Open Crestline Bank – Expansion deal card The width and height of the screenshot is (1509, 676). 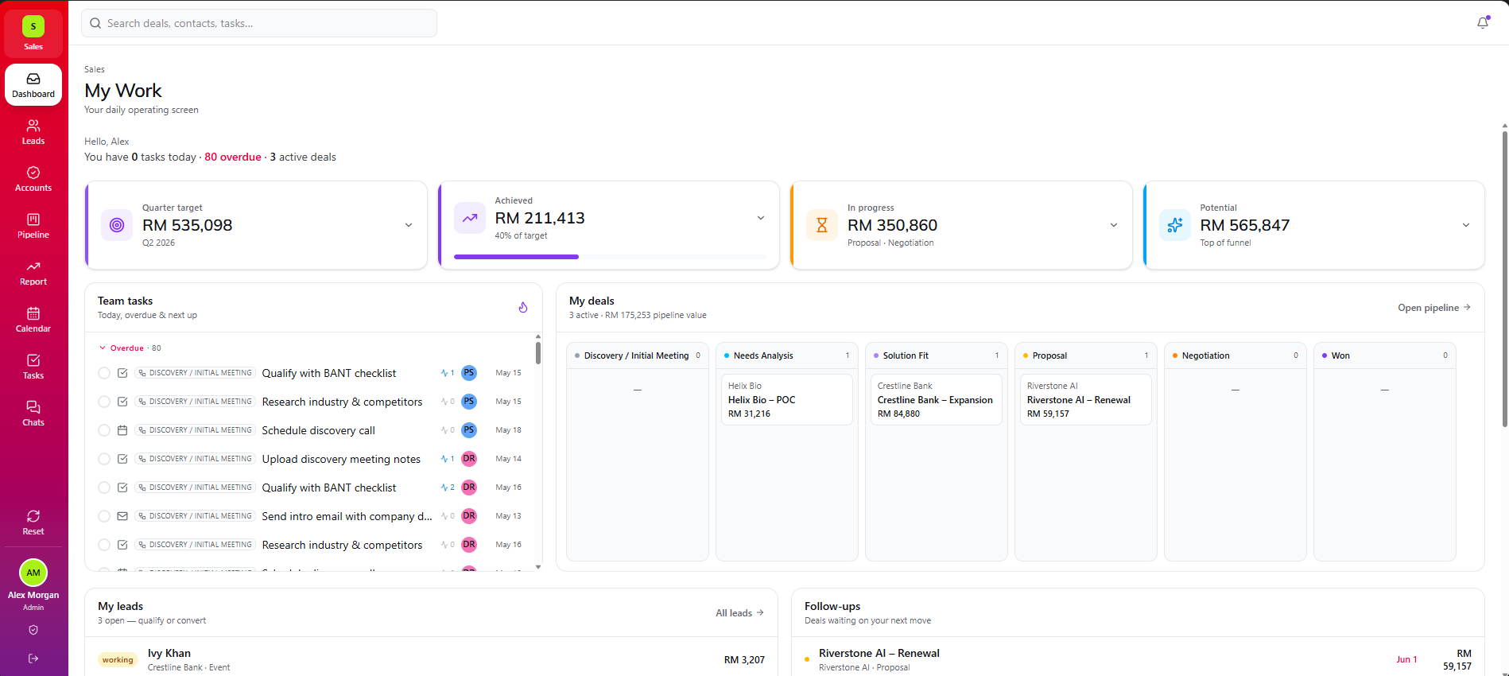pos(937,399)
